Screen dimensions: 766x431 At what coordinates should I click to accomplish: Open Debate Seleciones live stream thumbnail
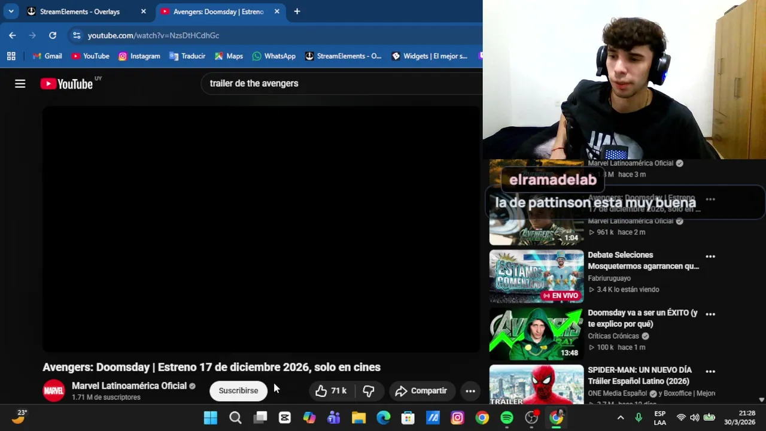[x=536, y=277]
